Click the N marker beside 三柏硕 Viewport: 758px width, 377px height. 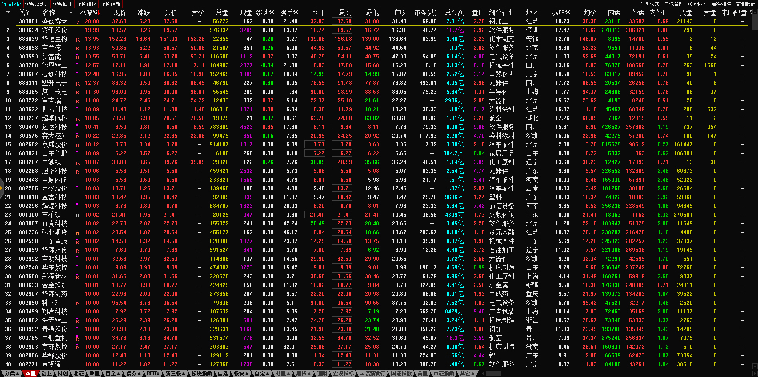pos(78,215)
